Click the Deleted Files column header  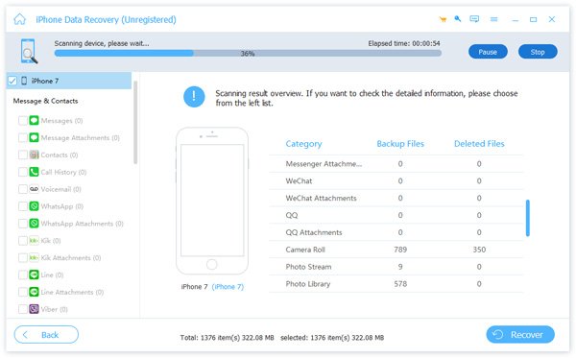click(479, 144)
